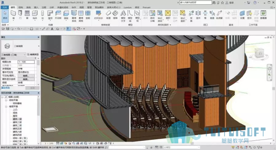
Task: Select the Model Line (模型线) tool
Action: coord(130,16)
